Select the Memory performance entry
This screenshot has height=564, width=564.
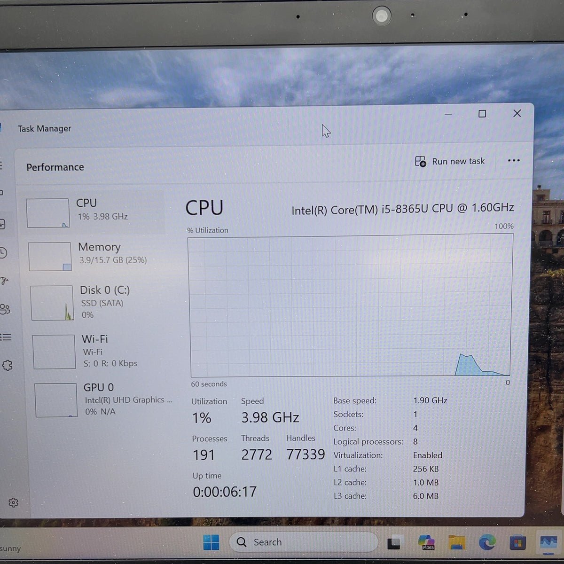(x=96, y=256)
